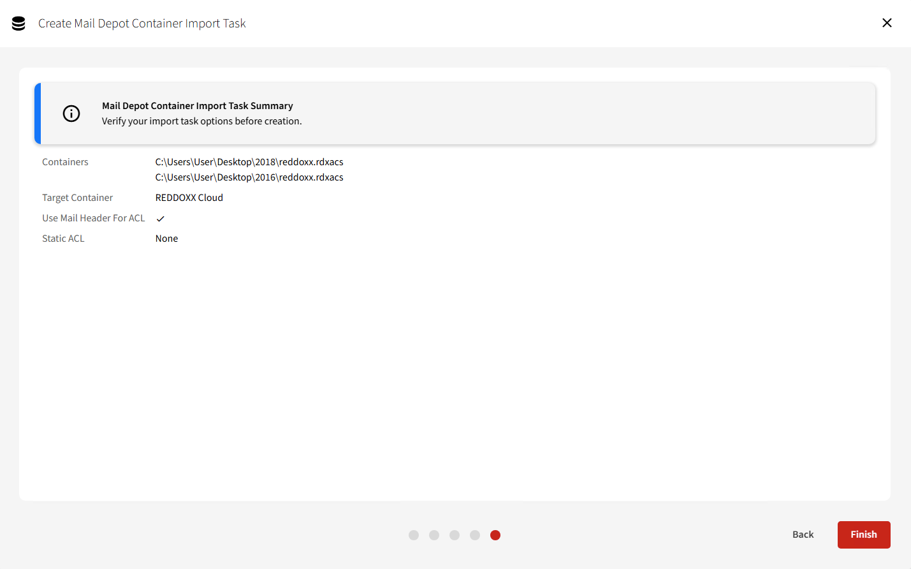Jump to second wizard step dot
The height and width of the screenshot is (569, 911).
[434, 535]
